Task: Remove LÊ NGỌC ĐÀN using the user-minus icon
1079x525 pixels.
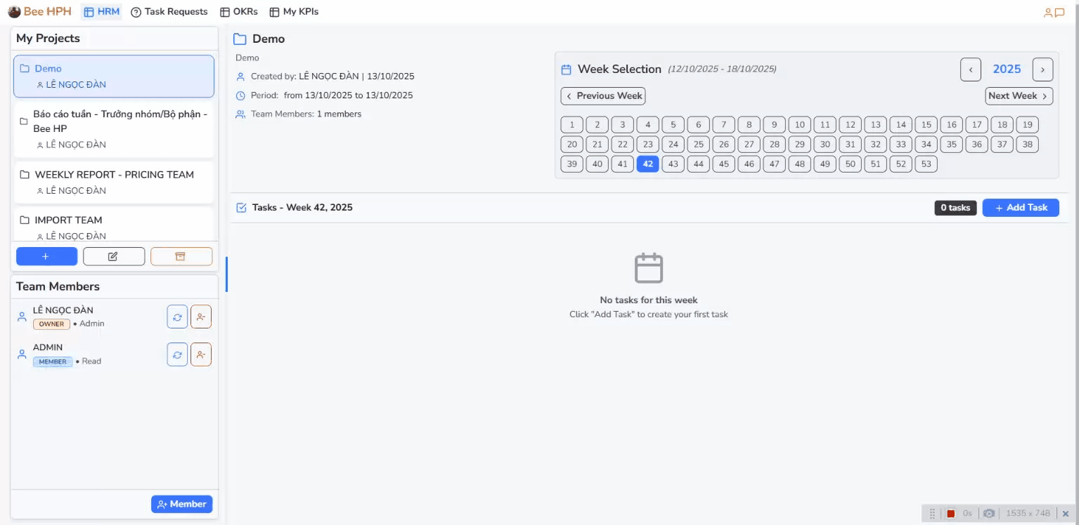Action: click(x=201, y=317)
